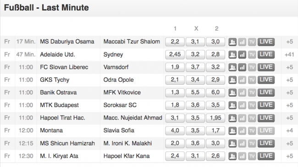Open MTK Budapest match details
Screen dimensions: 298x167
tap(59, 105)
